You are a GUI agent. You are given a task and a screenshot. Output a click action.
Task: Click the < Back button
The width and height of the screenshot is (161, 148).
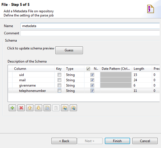point(64,141)
